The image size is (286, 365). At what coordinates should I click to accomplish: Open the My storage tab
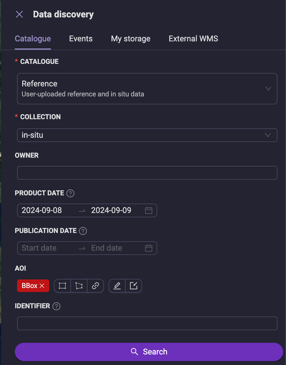pos(131,39)
